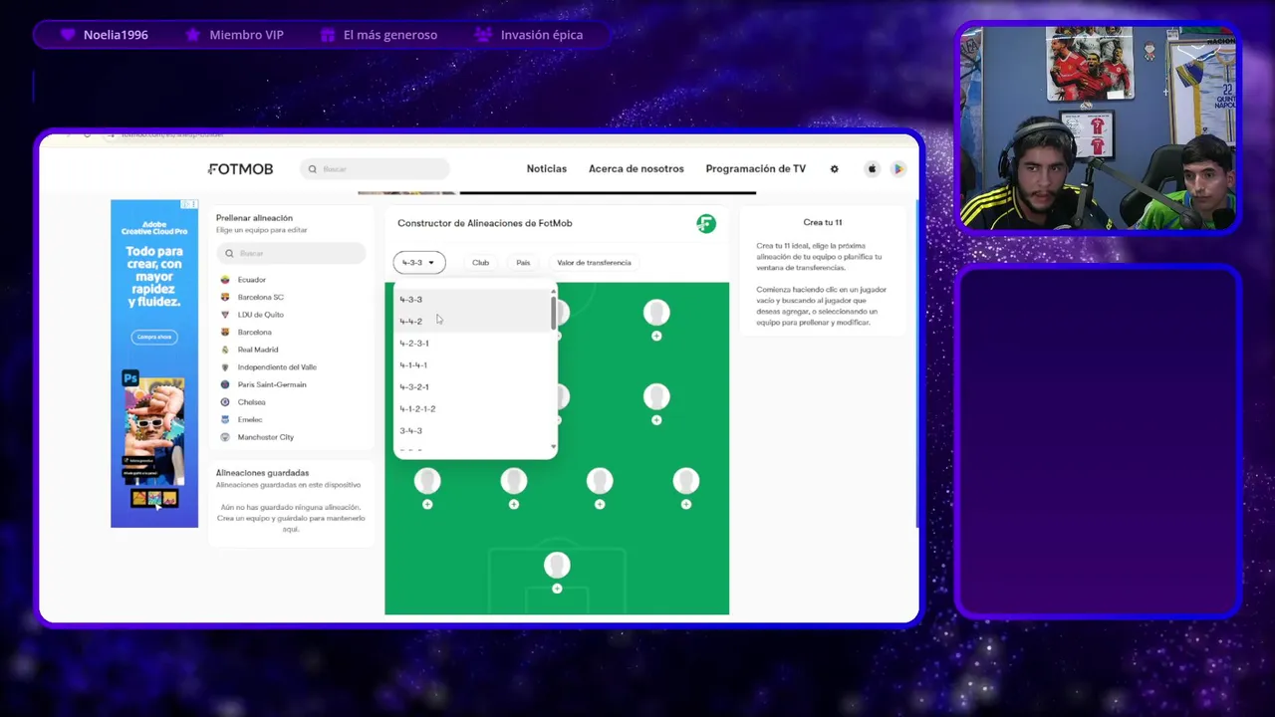Click the team Buscar search field

291,254
